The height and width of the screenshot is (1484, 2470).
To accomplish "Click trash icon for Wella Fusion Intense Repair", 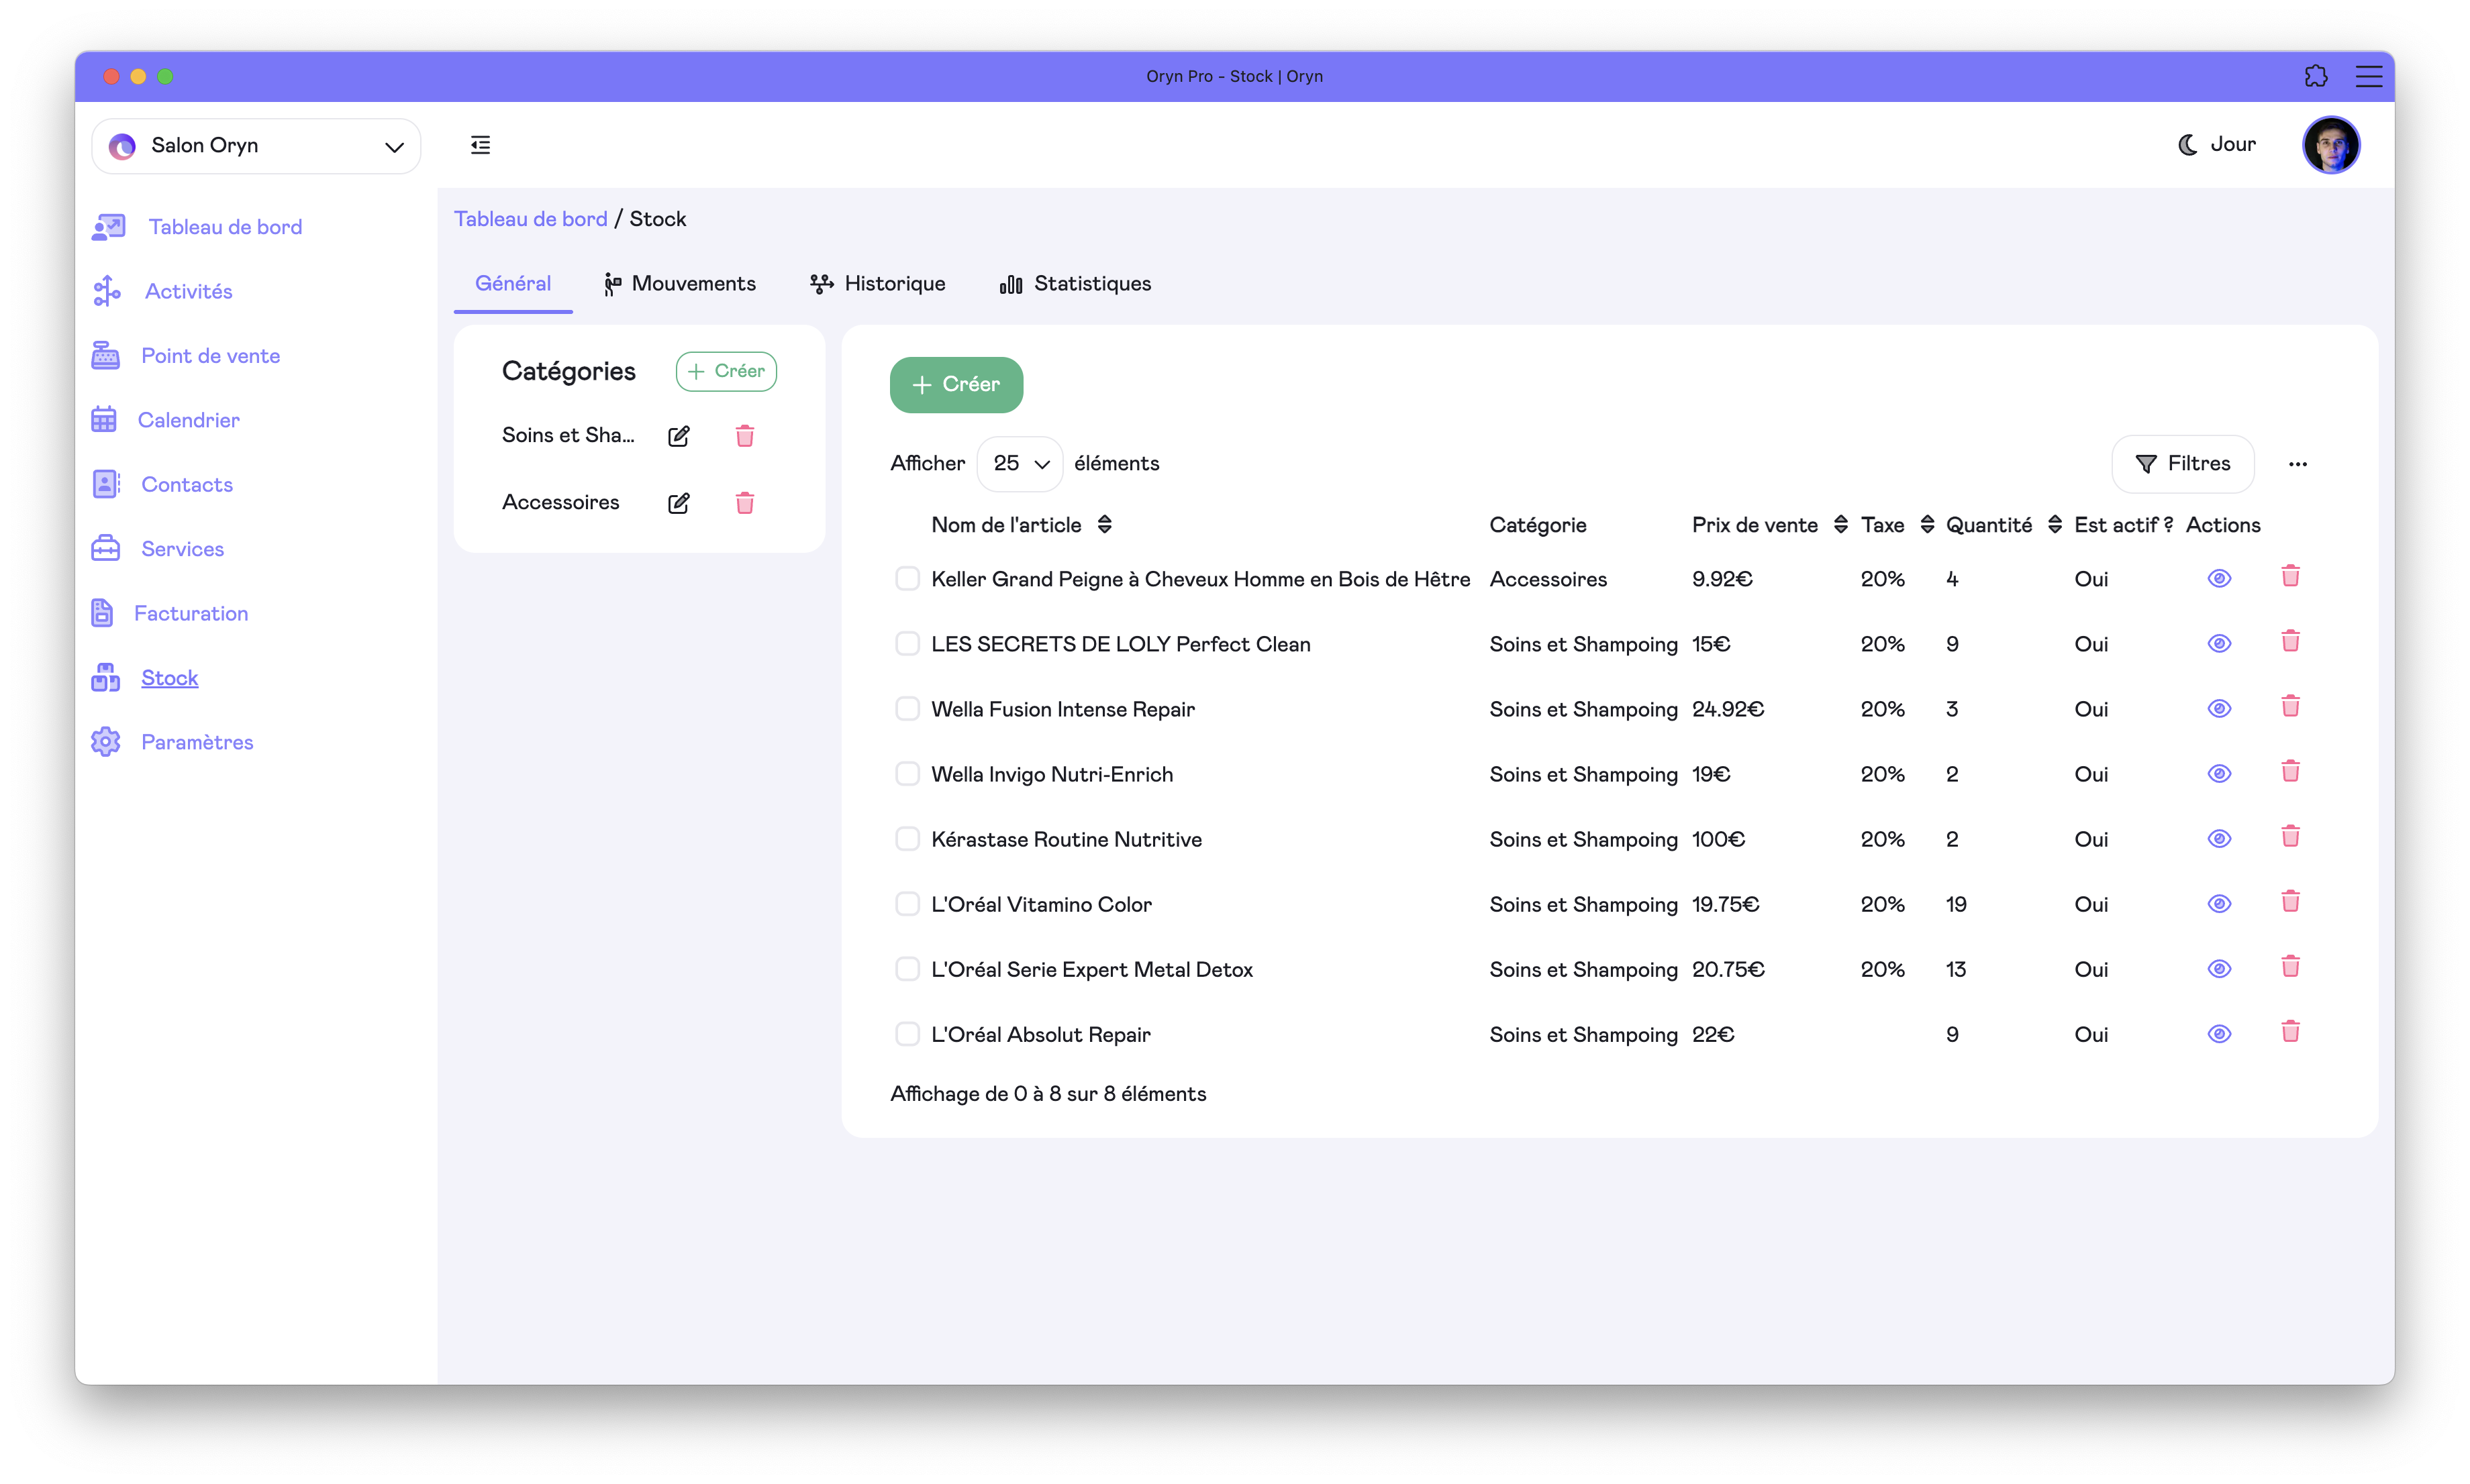I will [x=2290, y=707].
